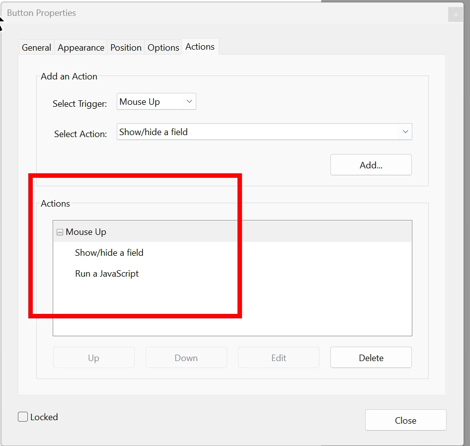The width and height of the screenshot is (470, 446).
Task: Select the Mouse Up row in Actions list
Action: point(233,232)
